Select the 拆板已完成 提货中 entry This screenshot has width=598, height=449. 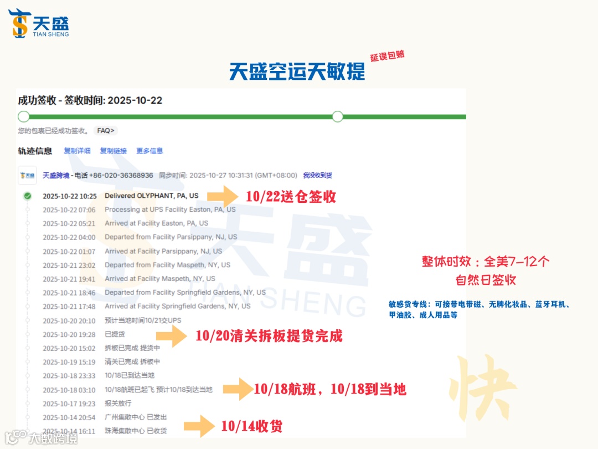point(132,348)
